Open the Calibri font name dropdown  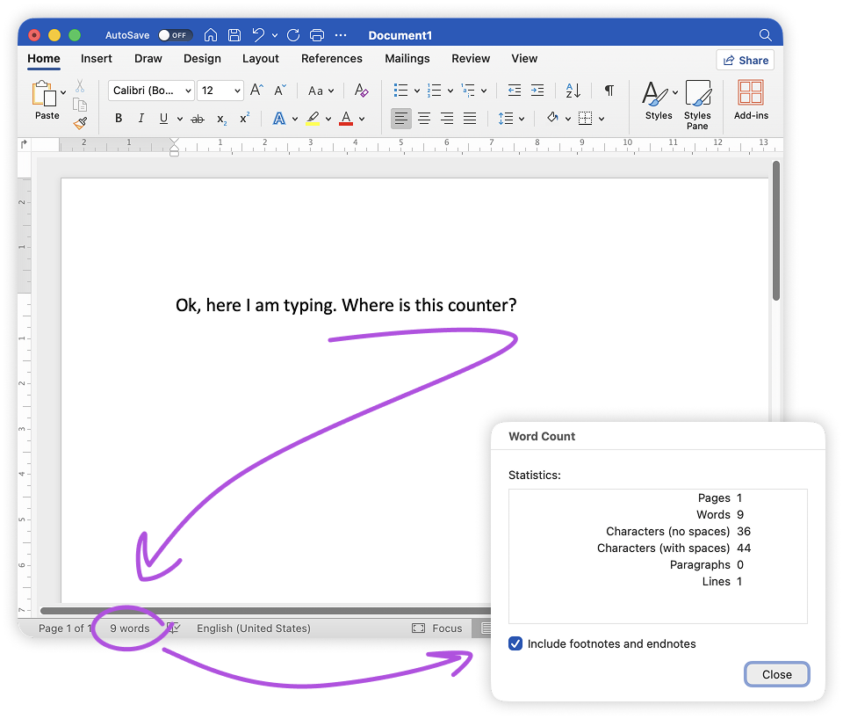point(151,91)
